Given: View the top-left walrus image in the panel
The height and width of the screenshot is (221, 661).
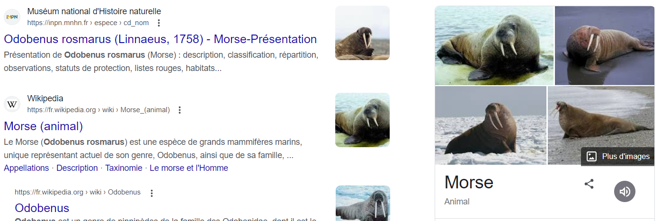Looking at the screenshot, I should 494,45.
